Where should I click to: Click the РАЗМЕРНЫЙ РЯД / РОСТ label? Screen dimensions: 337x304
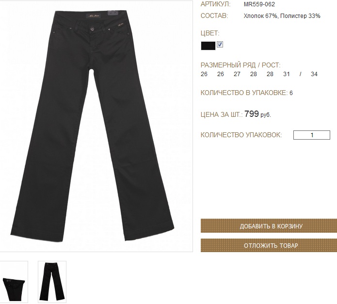(241, 65)
